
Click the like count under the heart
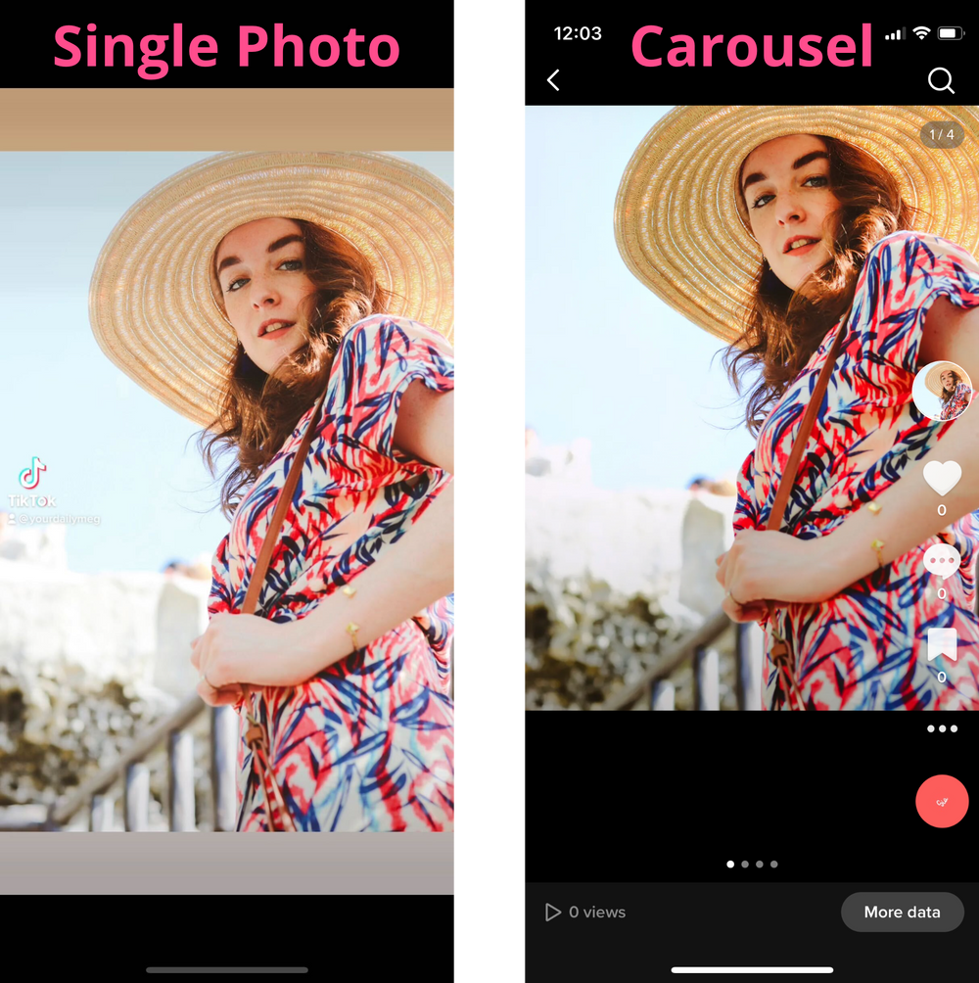pyautogui.click(x=941, y=510)
